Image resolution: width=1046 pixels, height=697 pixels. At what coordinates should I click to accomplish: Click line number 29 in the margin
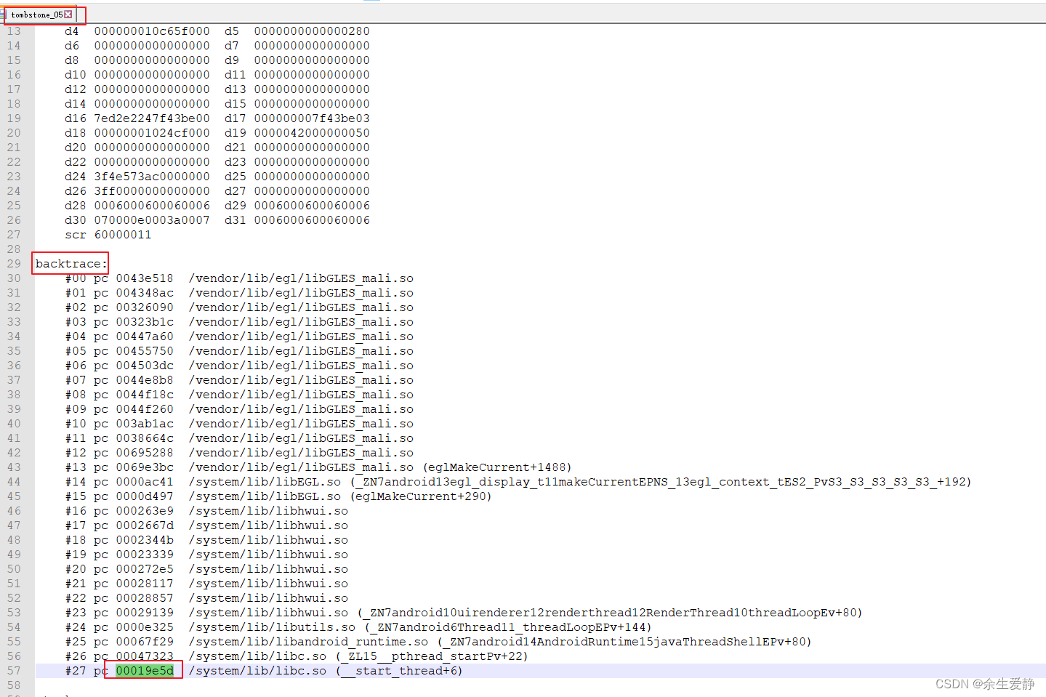click(x=13, y=263)
